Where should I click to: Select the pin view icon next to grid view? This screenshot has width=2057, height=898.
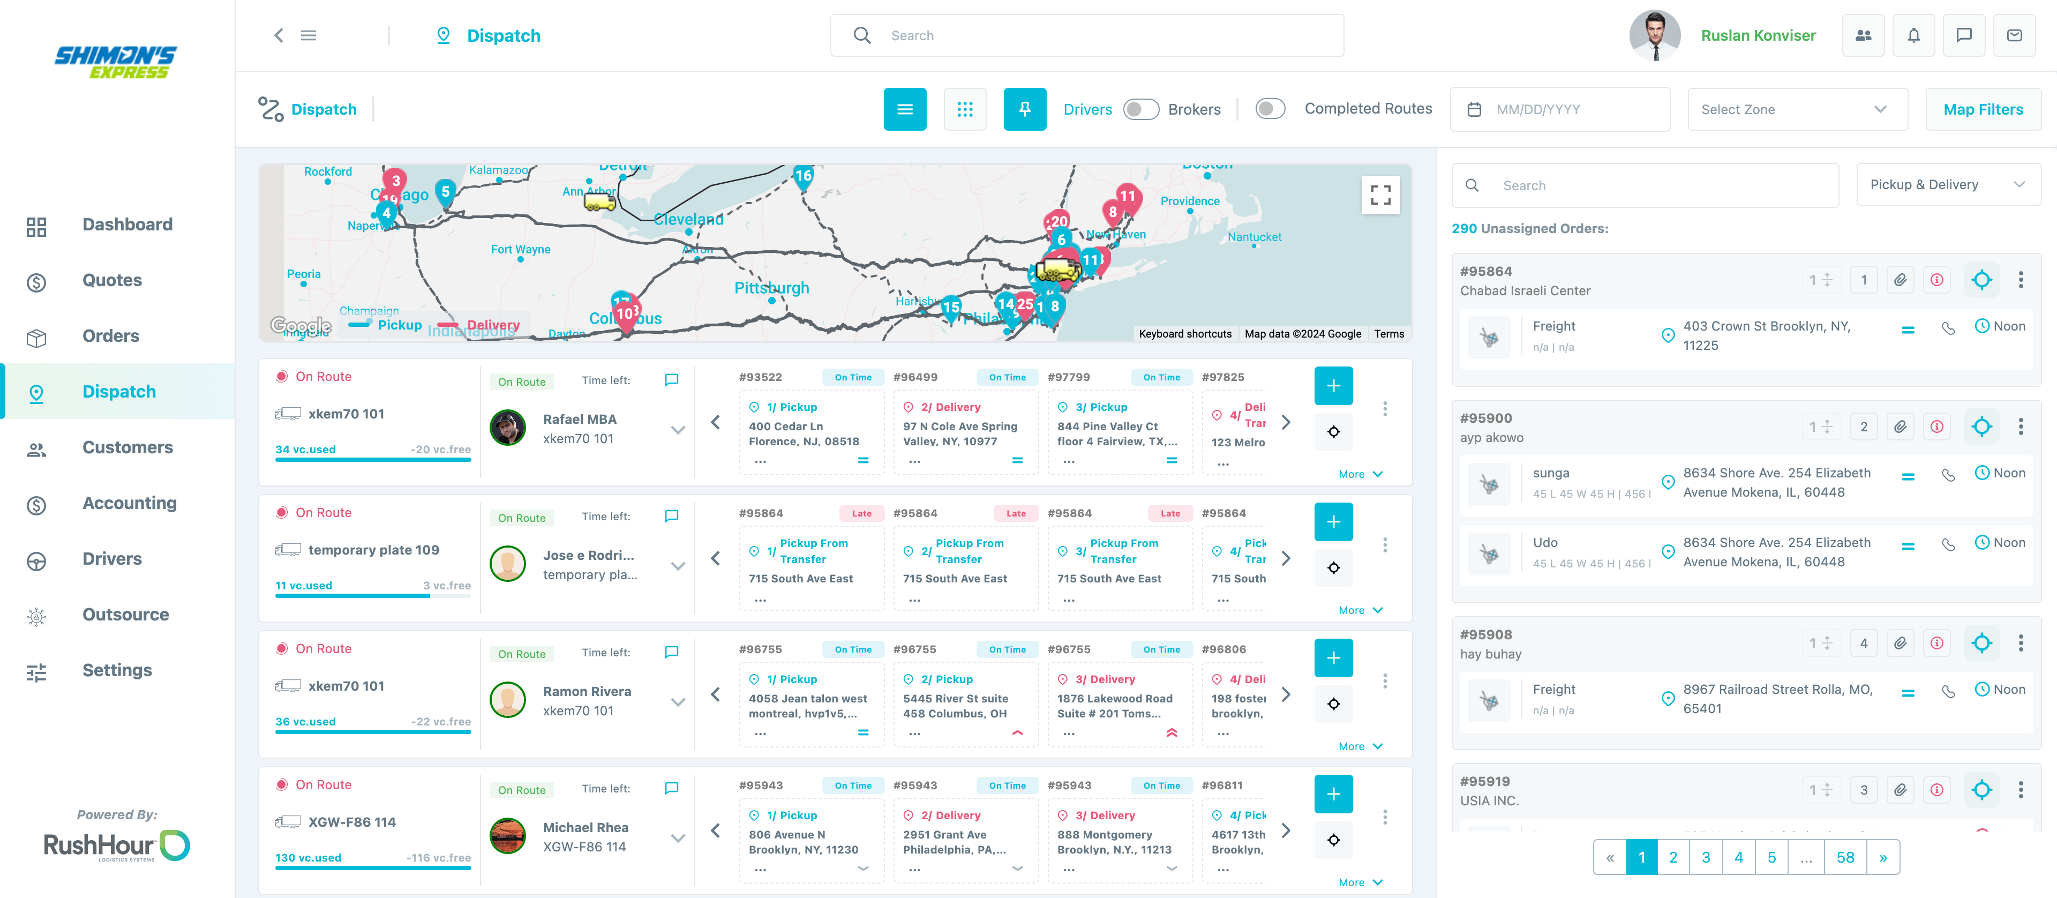(1025, 109)
